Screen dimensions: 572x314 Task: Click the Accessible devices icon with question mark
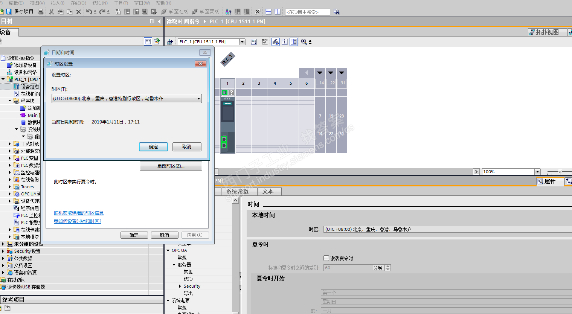point(228,12)
